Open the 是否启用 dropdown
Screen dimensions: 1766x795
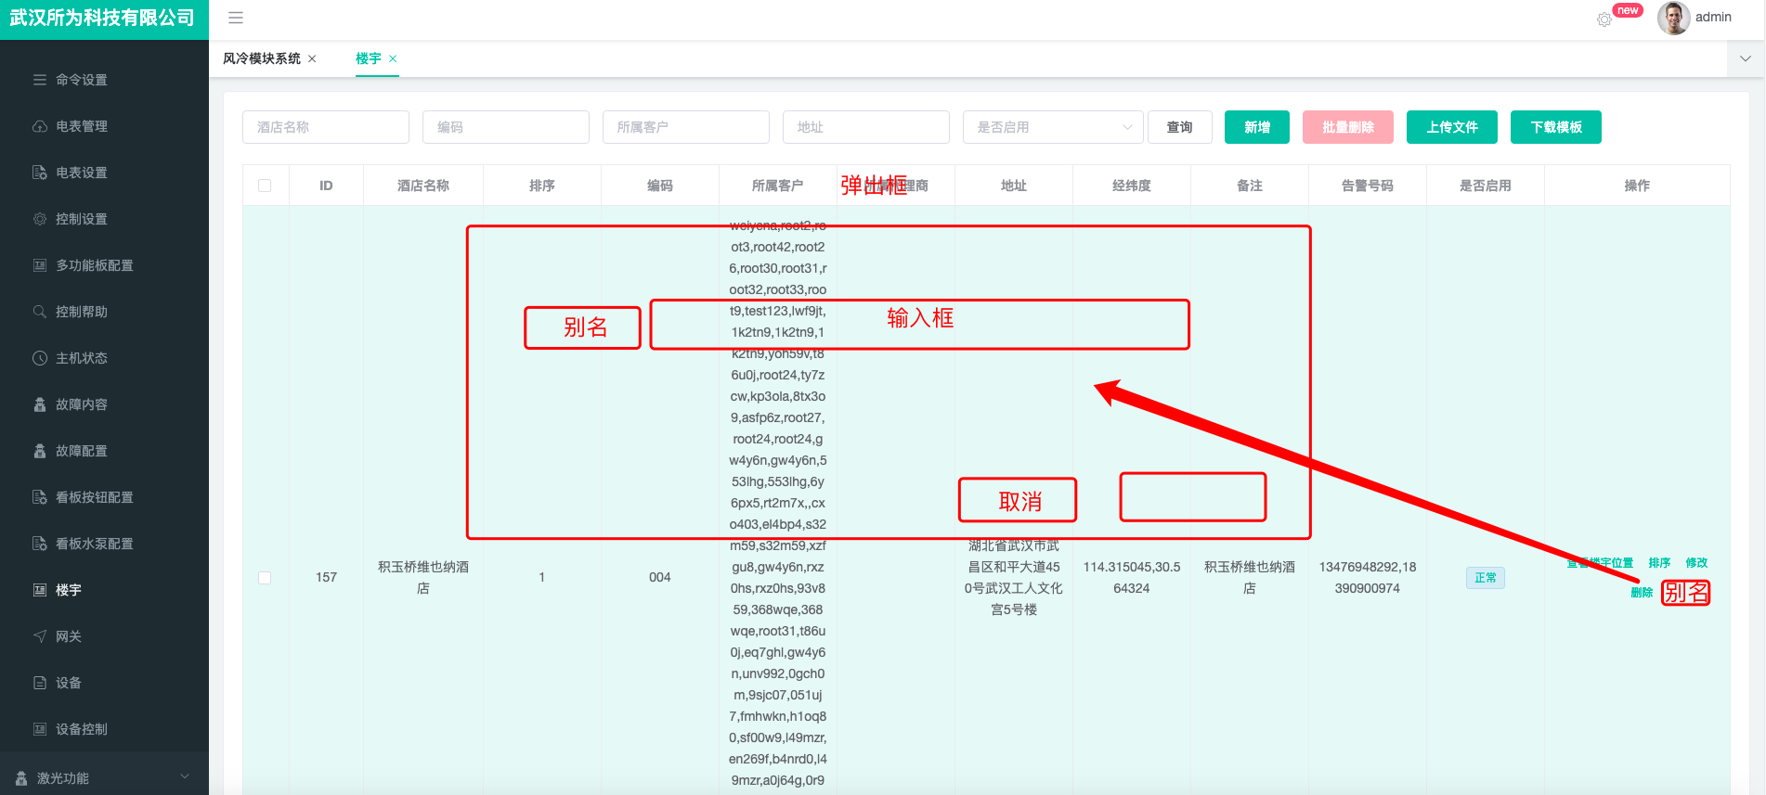(x=1053, y=127)
